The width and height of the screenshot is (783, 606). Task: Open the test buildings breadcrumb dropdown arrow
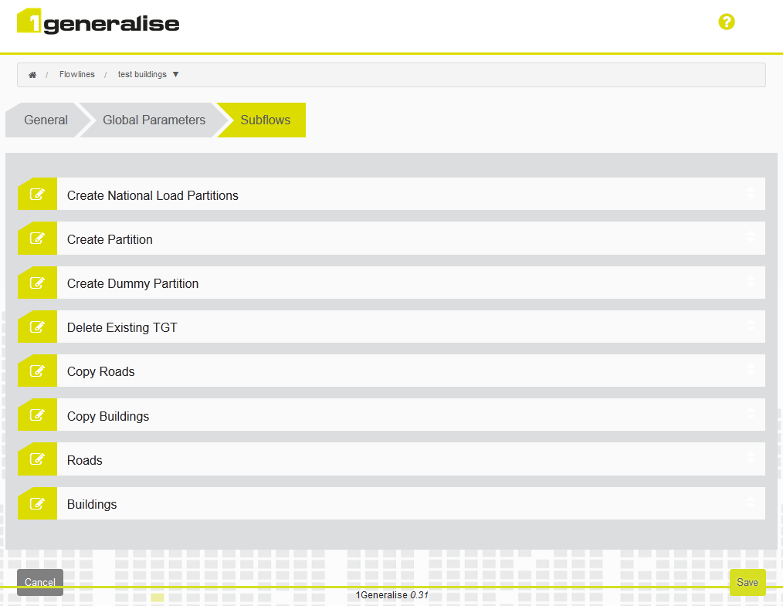(176, 74)
